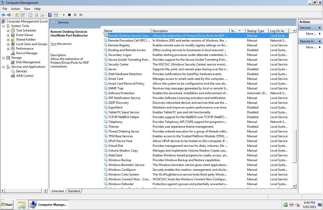Sort by the Startup Type column header
This screenshot has height=210, width=323.
[x=257, y=31]
